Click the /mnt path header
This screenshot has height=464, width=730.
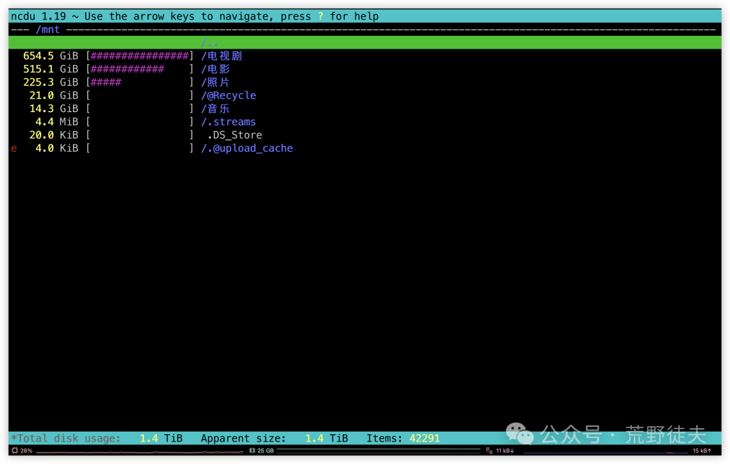[47, 30]
